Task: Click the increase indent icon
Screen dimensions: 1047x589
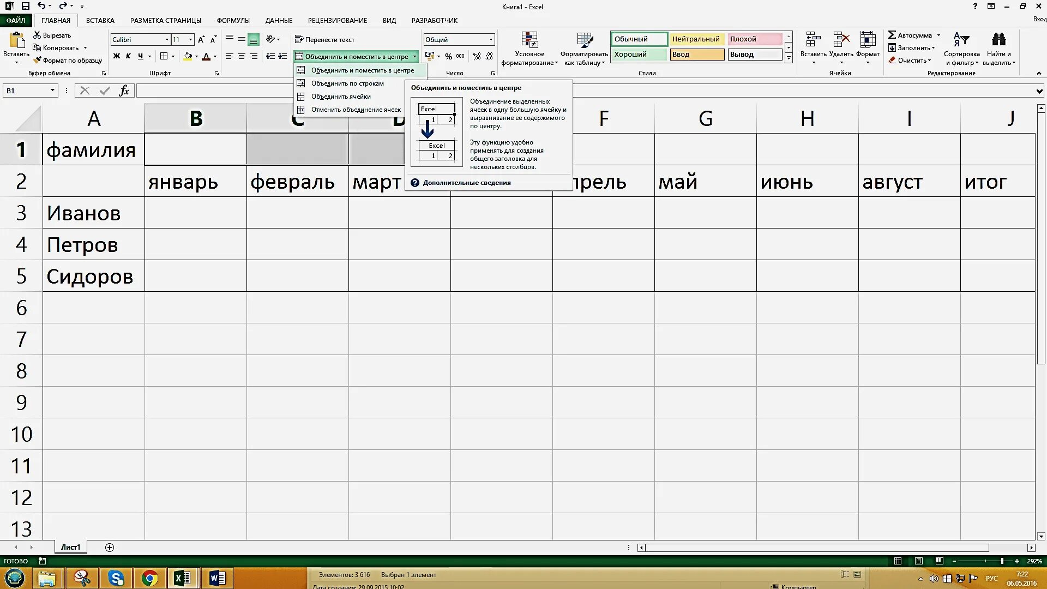Action: coord(282,56)
